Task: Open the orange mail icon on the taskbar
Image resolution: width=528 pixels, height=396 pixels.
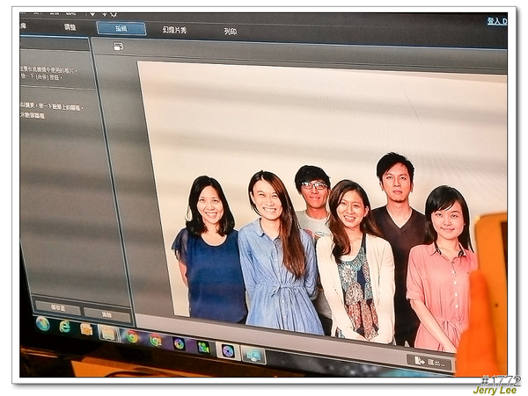Action: (86, 329)
